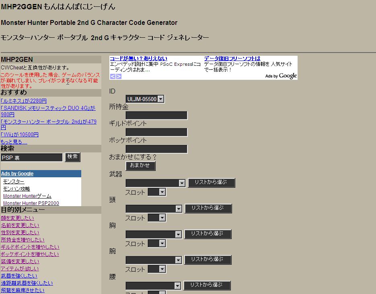
Task: Click リストから選ぶ button for 頭
Action: pos(208,208)
